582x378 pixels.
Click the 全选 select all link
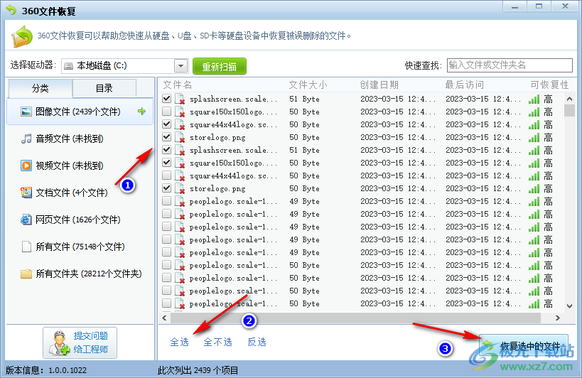tap(180, 342)
